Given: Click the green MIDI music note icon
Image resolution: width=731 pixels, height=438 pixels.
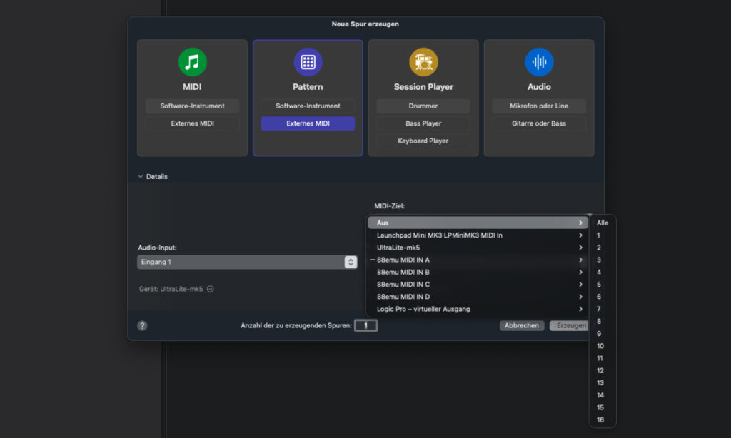Looking at the screenshot, I should coord(192,62).
